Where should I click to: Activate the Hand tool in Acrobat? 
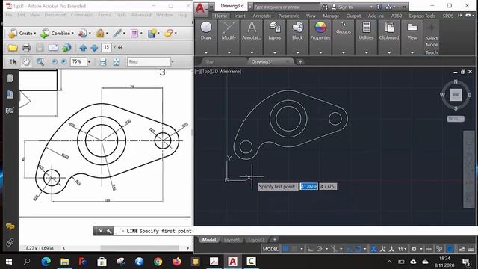tap(26, 62)
